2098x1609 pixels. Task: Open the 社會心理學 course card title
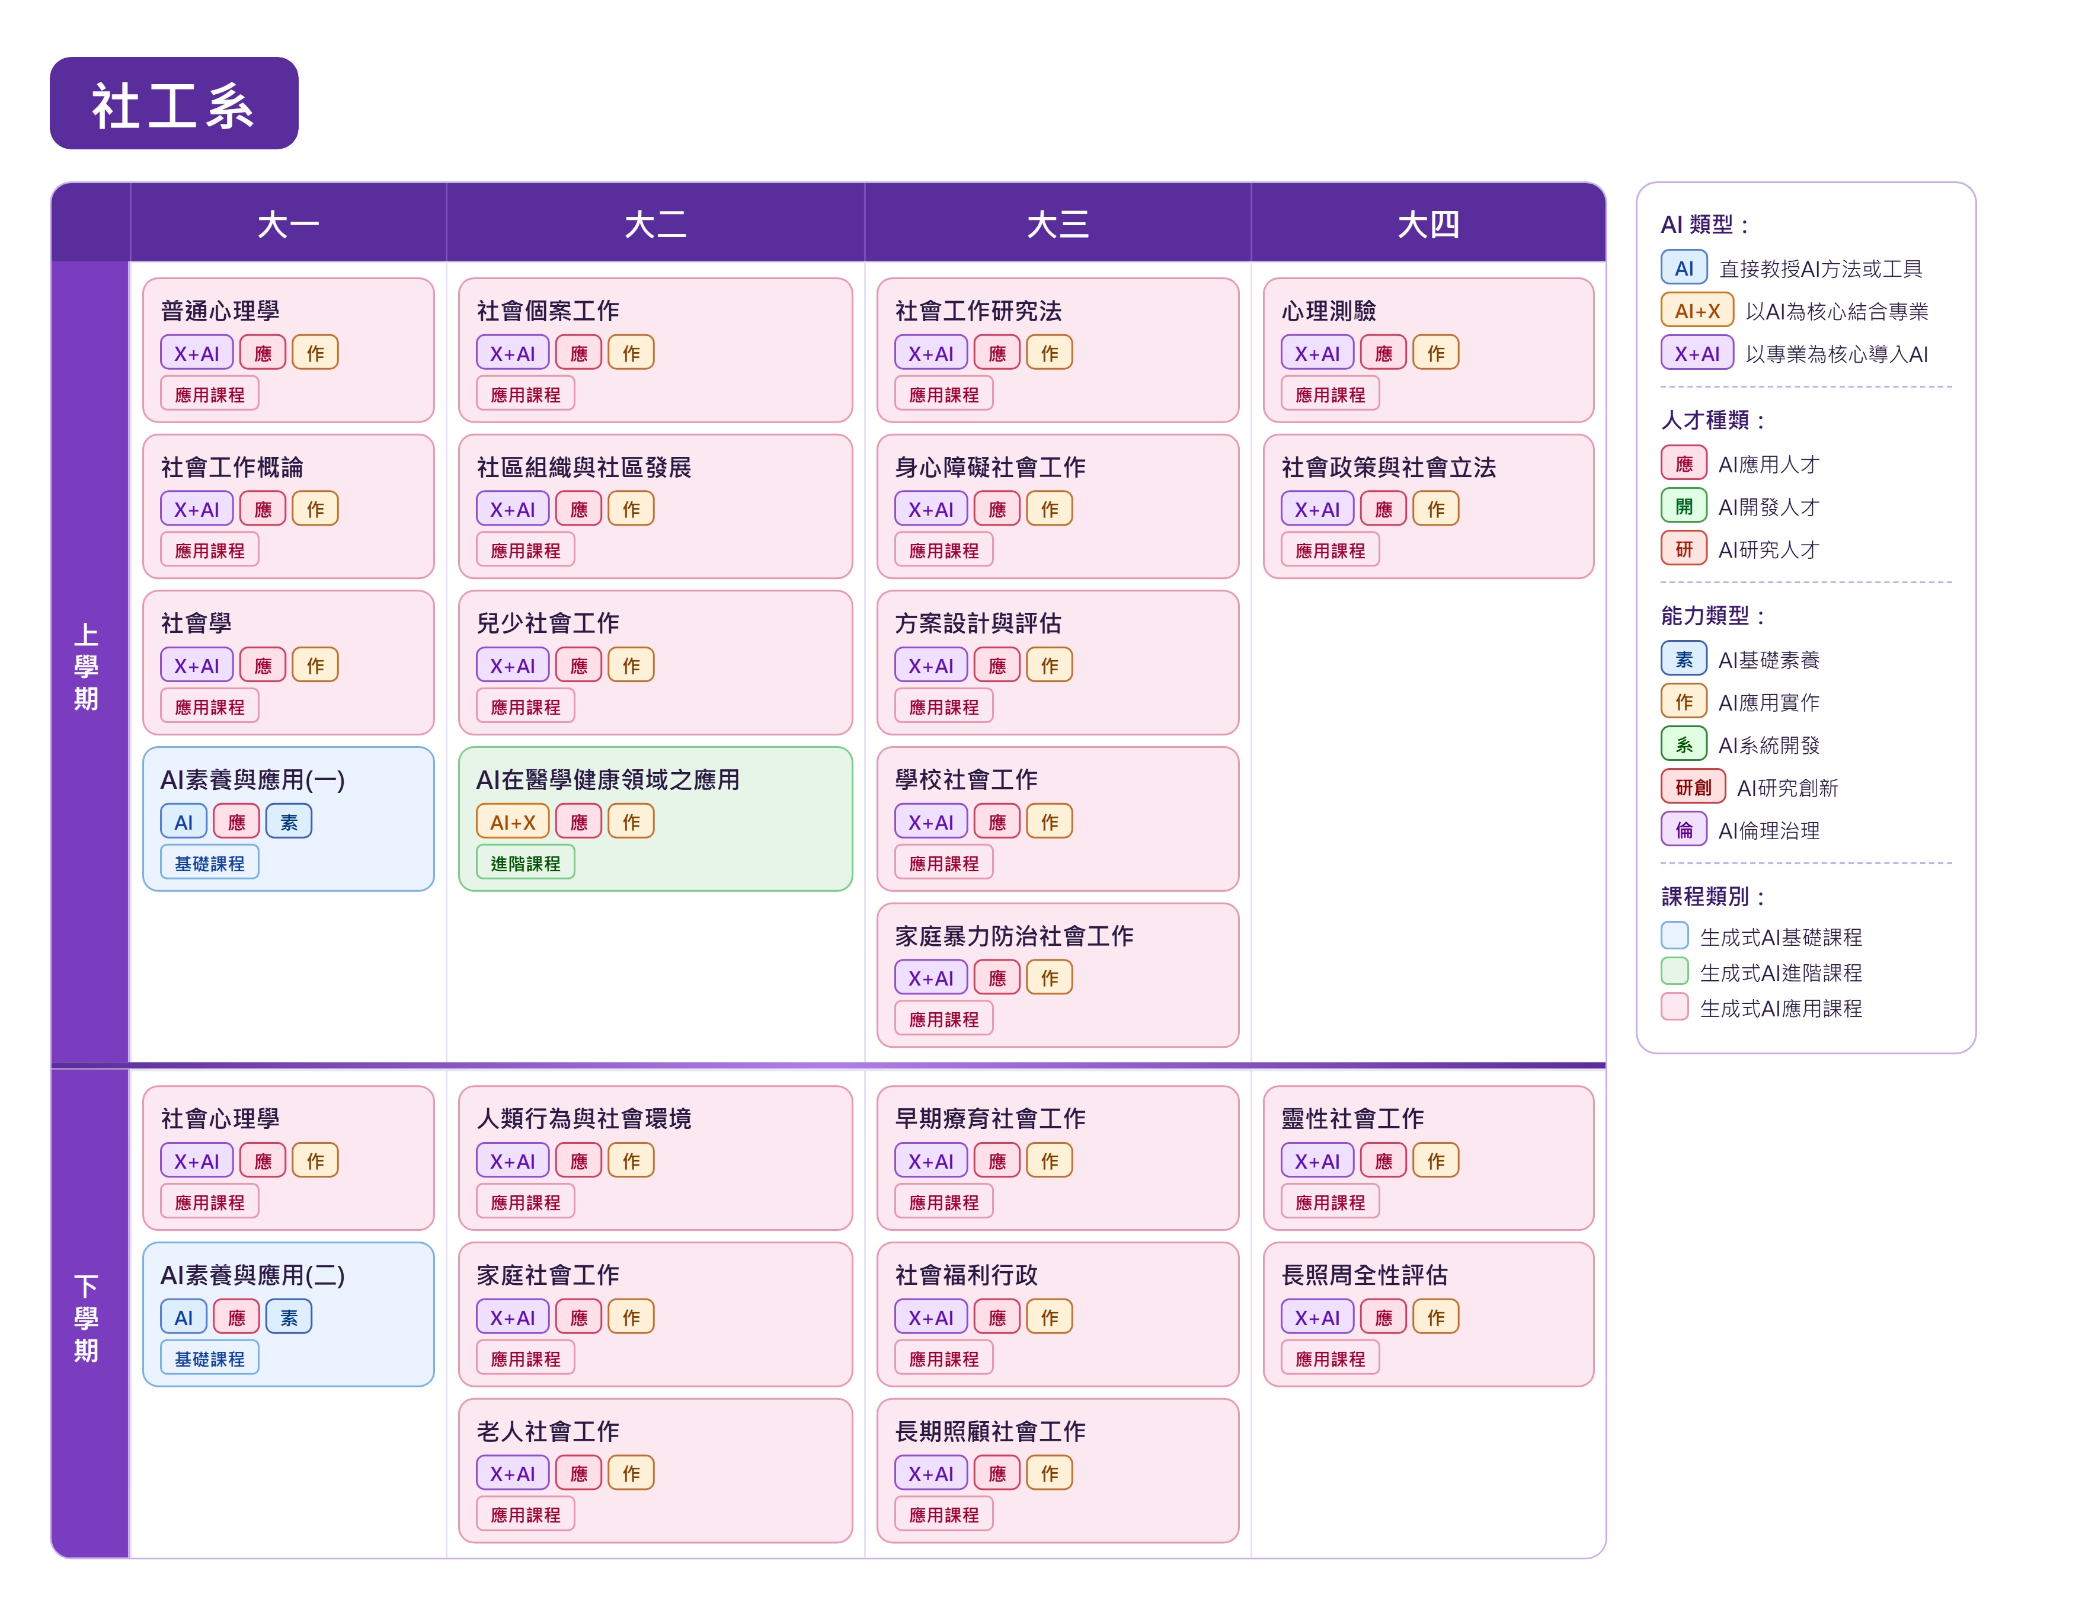point(220,1118)
